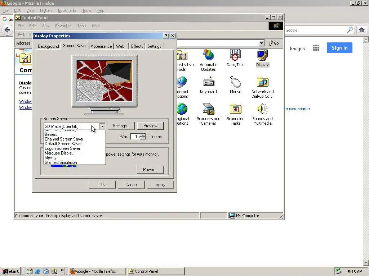Switch to Google - Mozilla Firefox taskbar button
This screenshot has width=369, height=276.
(x=97, y=271)
